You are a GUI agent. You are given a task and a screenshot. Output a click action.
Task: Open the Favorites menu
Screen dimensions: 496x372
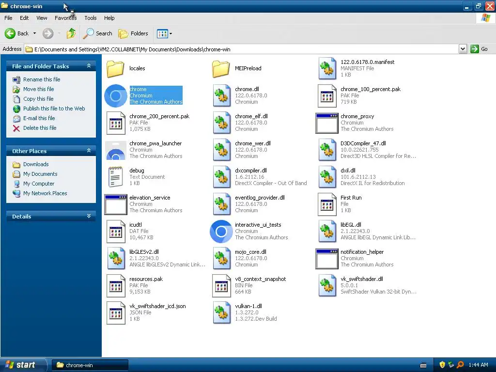(x=65, y=18)
